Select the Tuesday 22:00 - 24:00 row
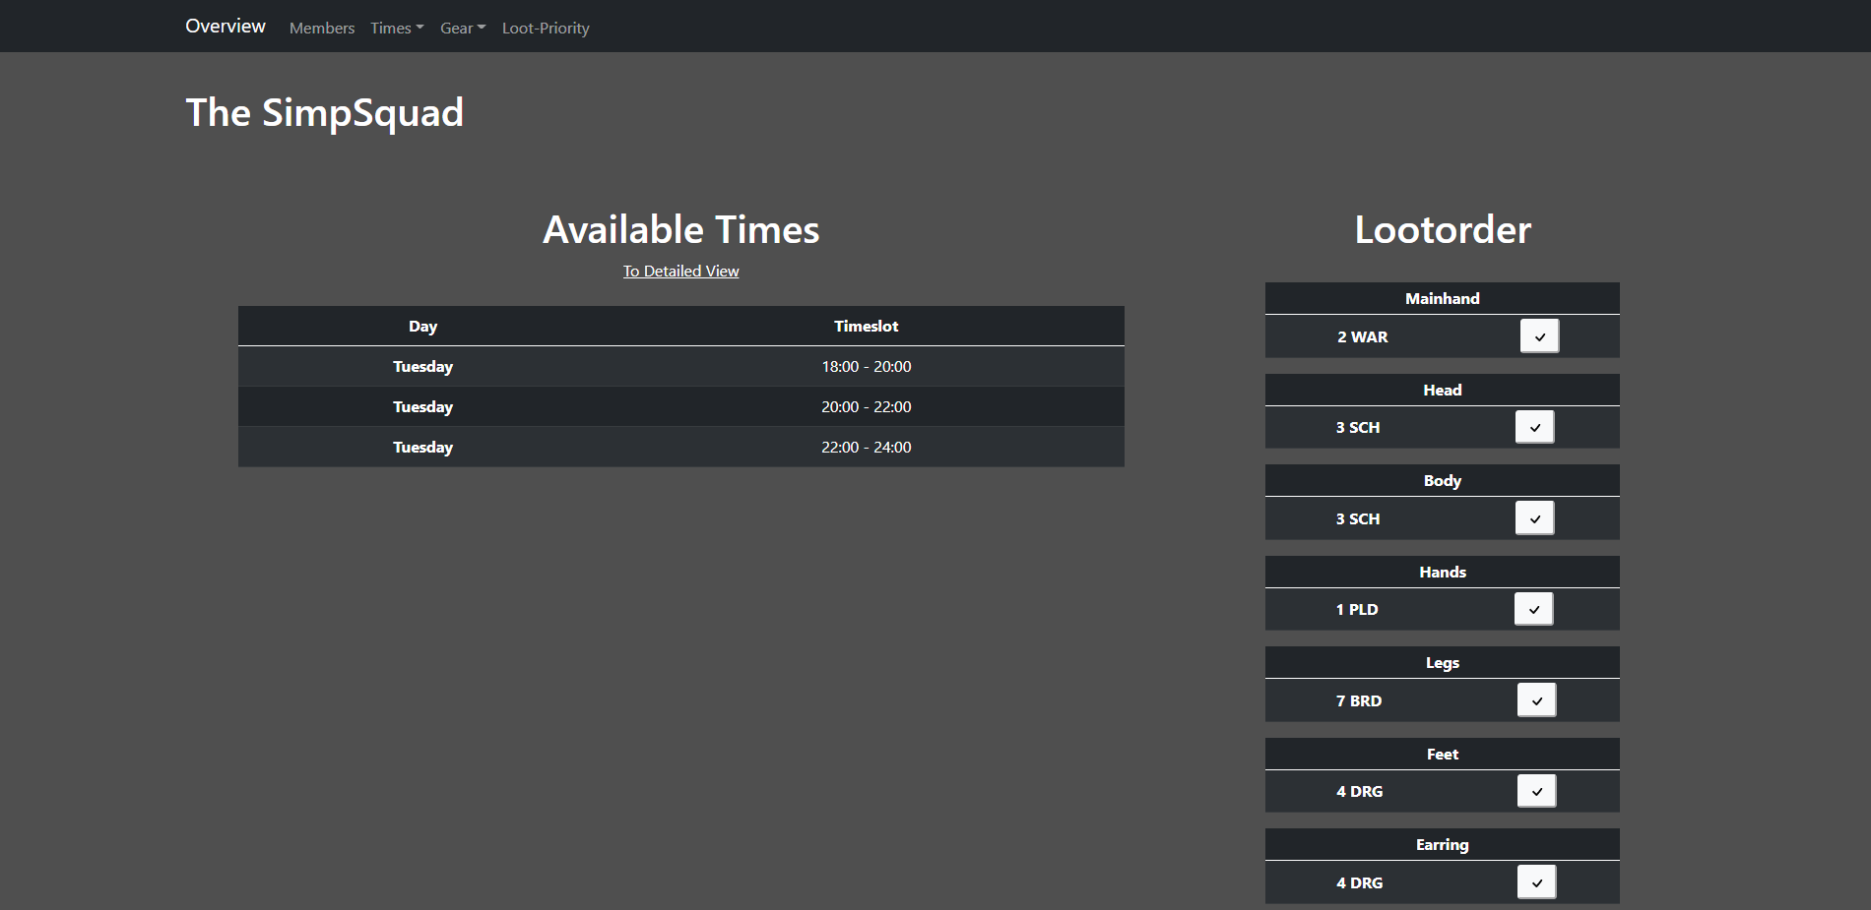This screenshot has width=1871, height=910. tap(680, 447)
